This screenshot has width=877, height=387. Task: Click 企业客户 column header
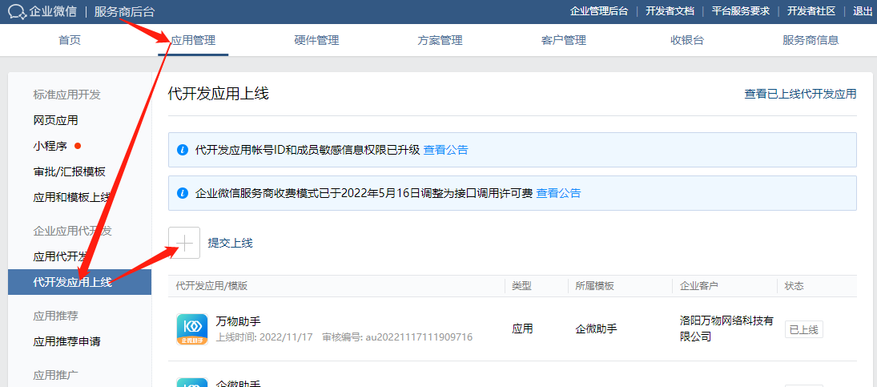698,286
